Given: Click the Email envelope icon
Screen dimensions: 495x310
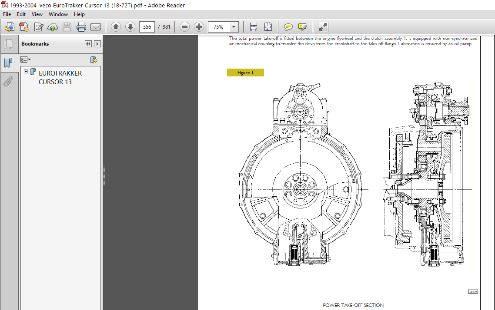Looking at the screenshot, I should click(96, 27).
